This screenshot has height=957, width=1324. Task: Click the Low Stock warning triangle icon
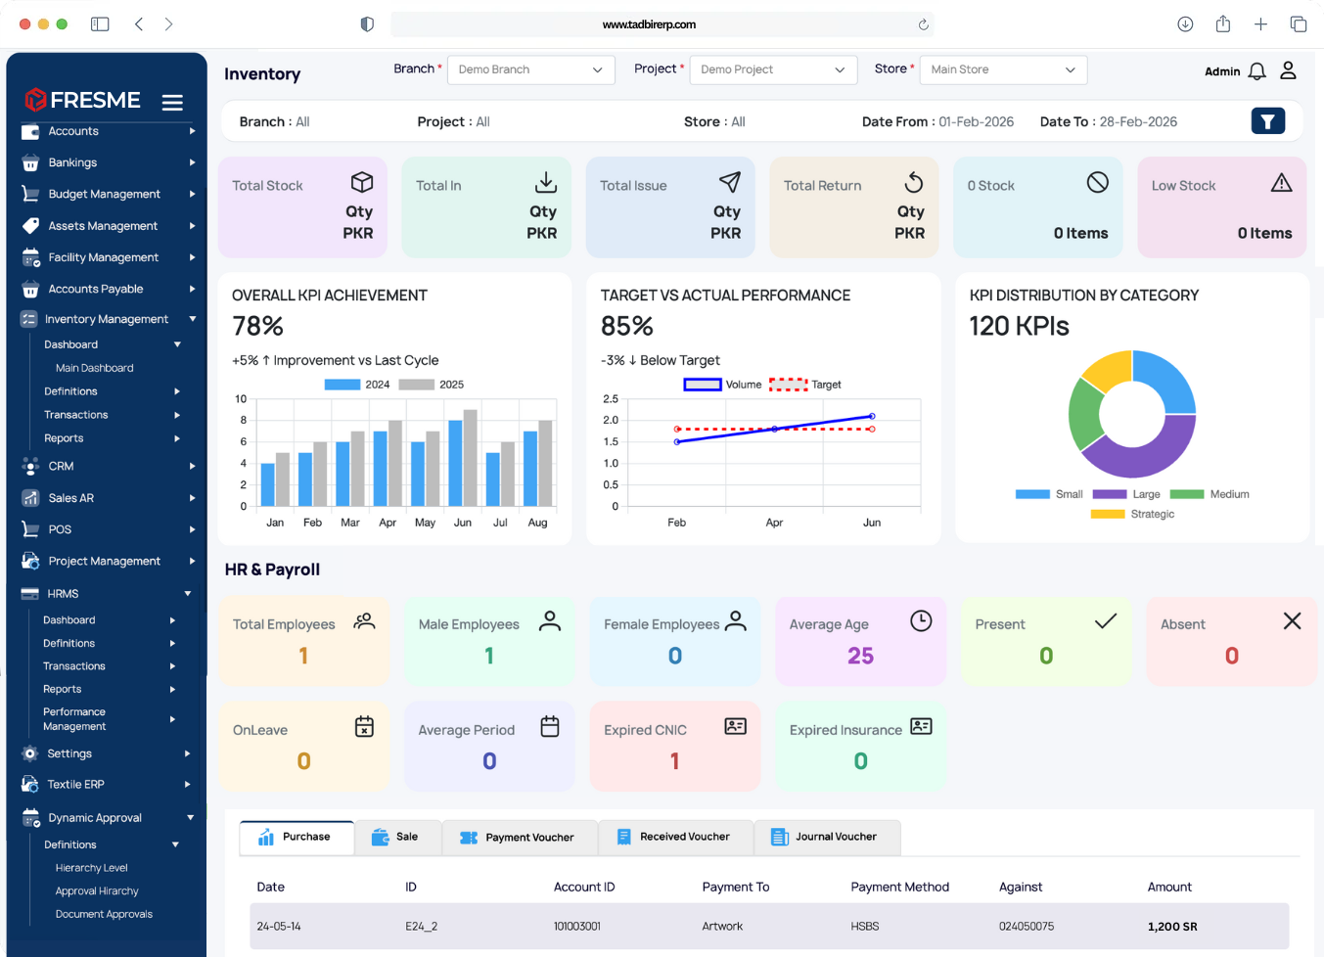point(1281,183)
